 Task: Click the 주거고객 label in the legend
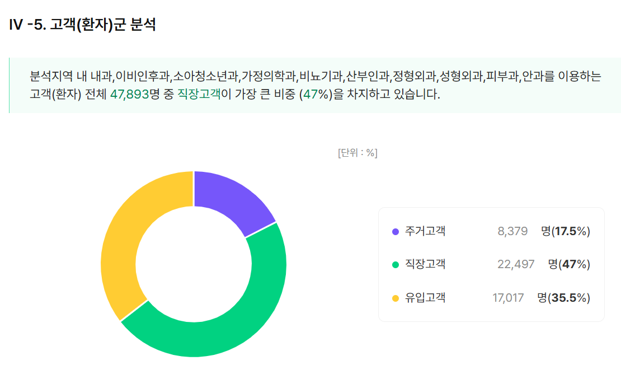click(425, 231)
